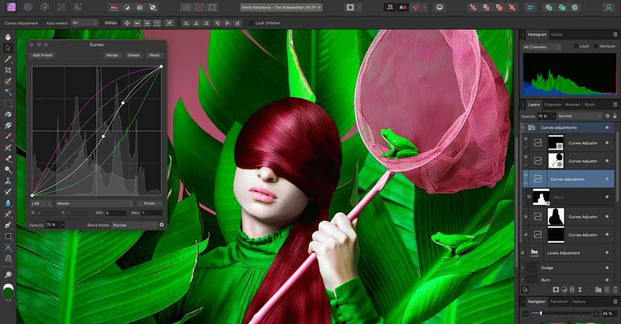This screenshot has height=324, width=621.
Task: Click the Add Preset button
Action: click(x=43, y=55)
